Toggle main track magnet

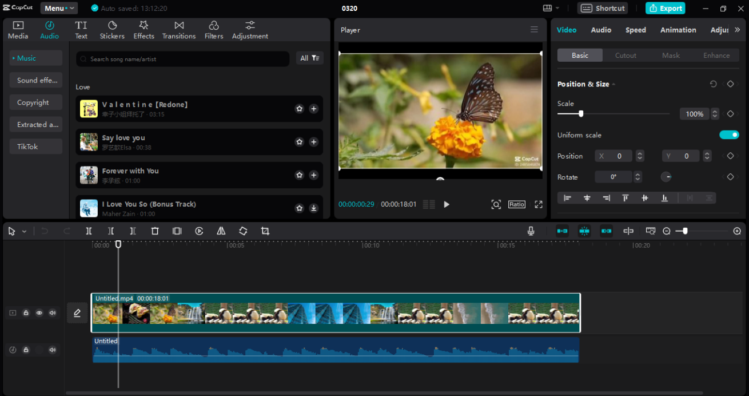click(562, 231)
